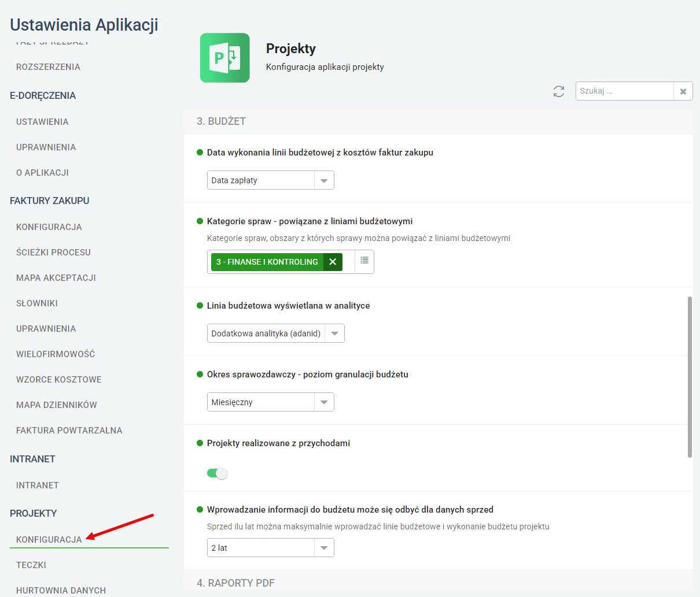Click label Linia budżetowa wyświetlana w analityce
The image size is (700, 597).
click(x=289, y=306)
